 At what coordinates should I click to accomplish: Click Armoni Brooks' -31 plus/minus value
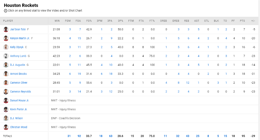point(253,74)
